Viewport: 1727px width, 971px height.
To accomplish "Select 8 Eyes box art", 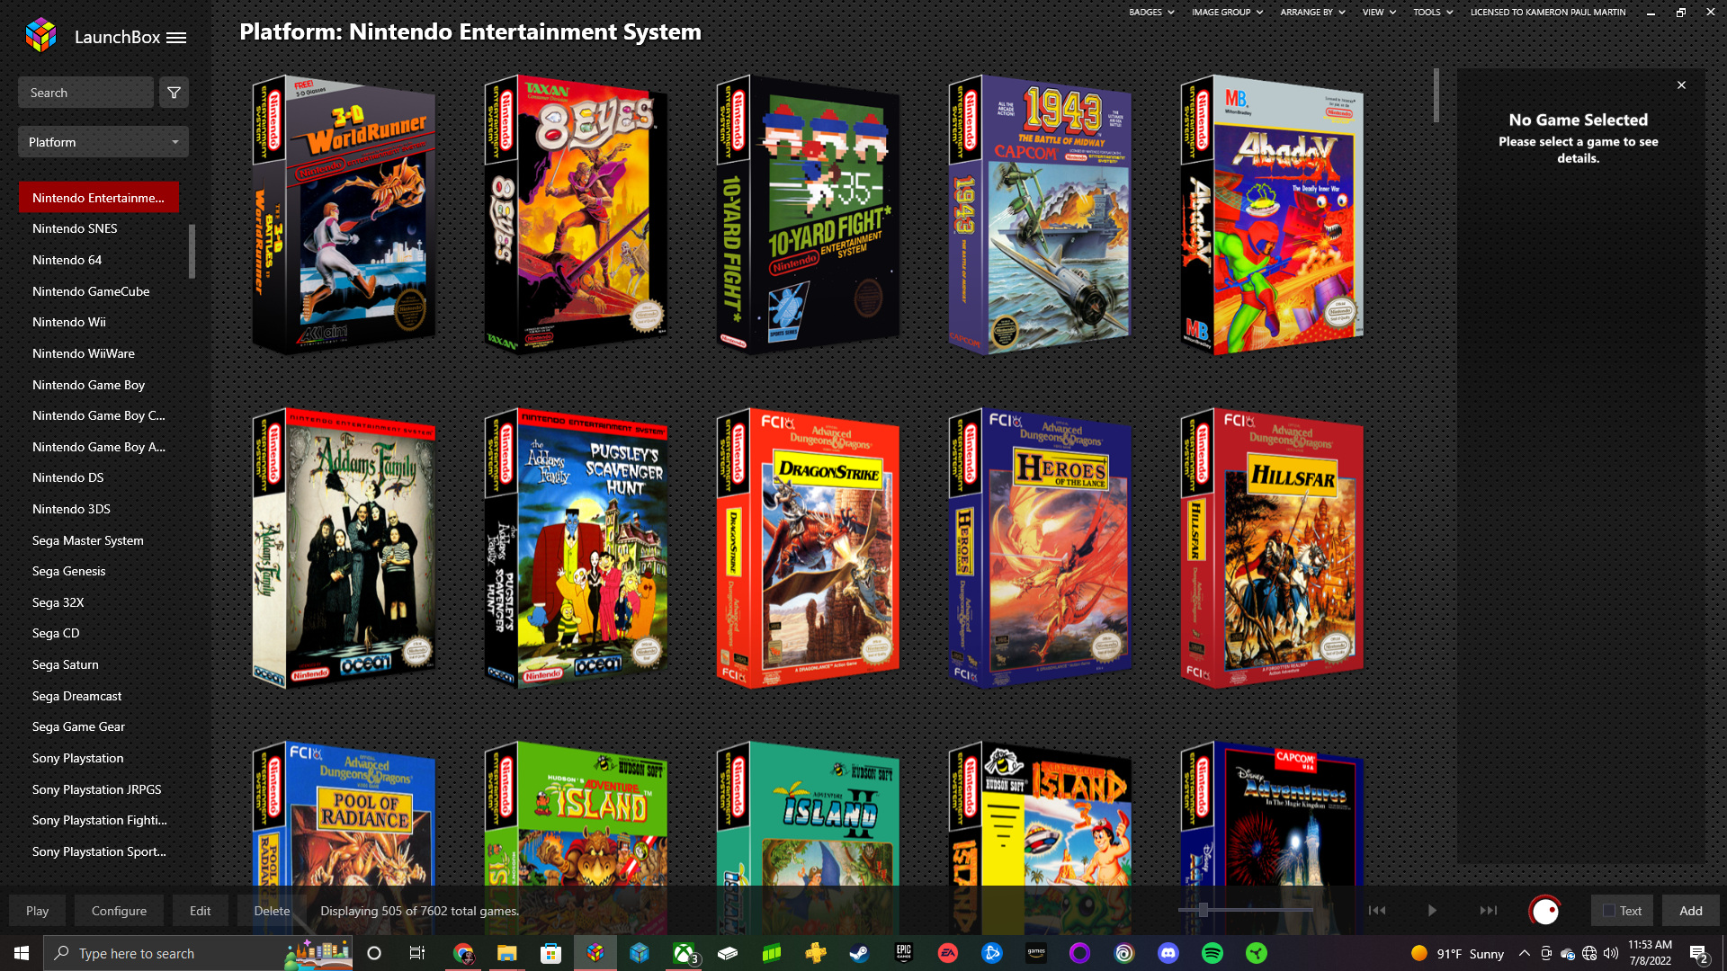I will pos(576,215).
